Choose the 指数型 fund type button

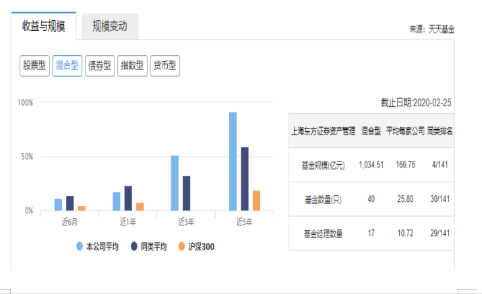[x=132, y=66]
